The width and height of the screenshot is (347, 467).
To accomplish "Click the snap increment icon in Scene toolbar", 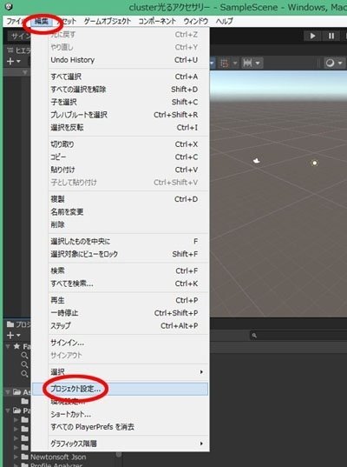I will [x=247, y=63].
